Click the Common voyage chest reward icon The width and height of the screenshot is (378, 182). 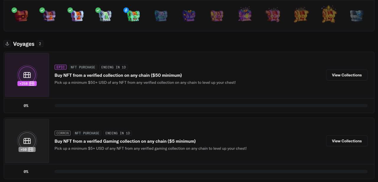point(27,141)
